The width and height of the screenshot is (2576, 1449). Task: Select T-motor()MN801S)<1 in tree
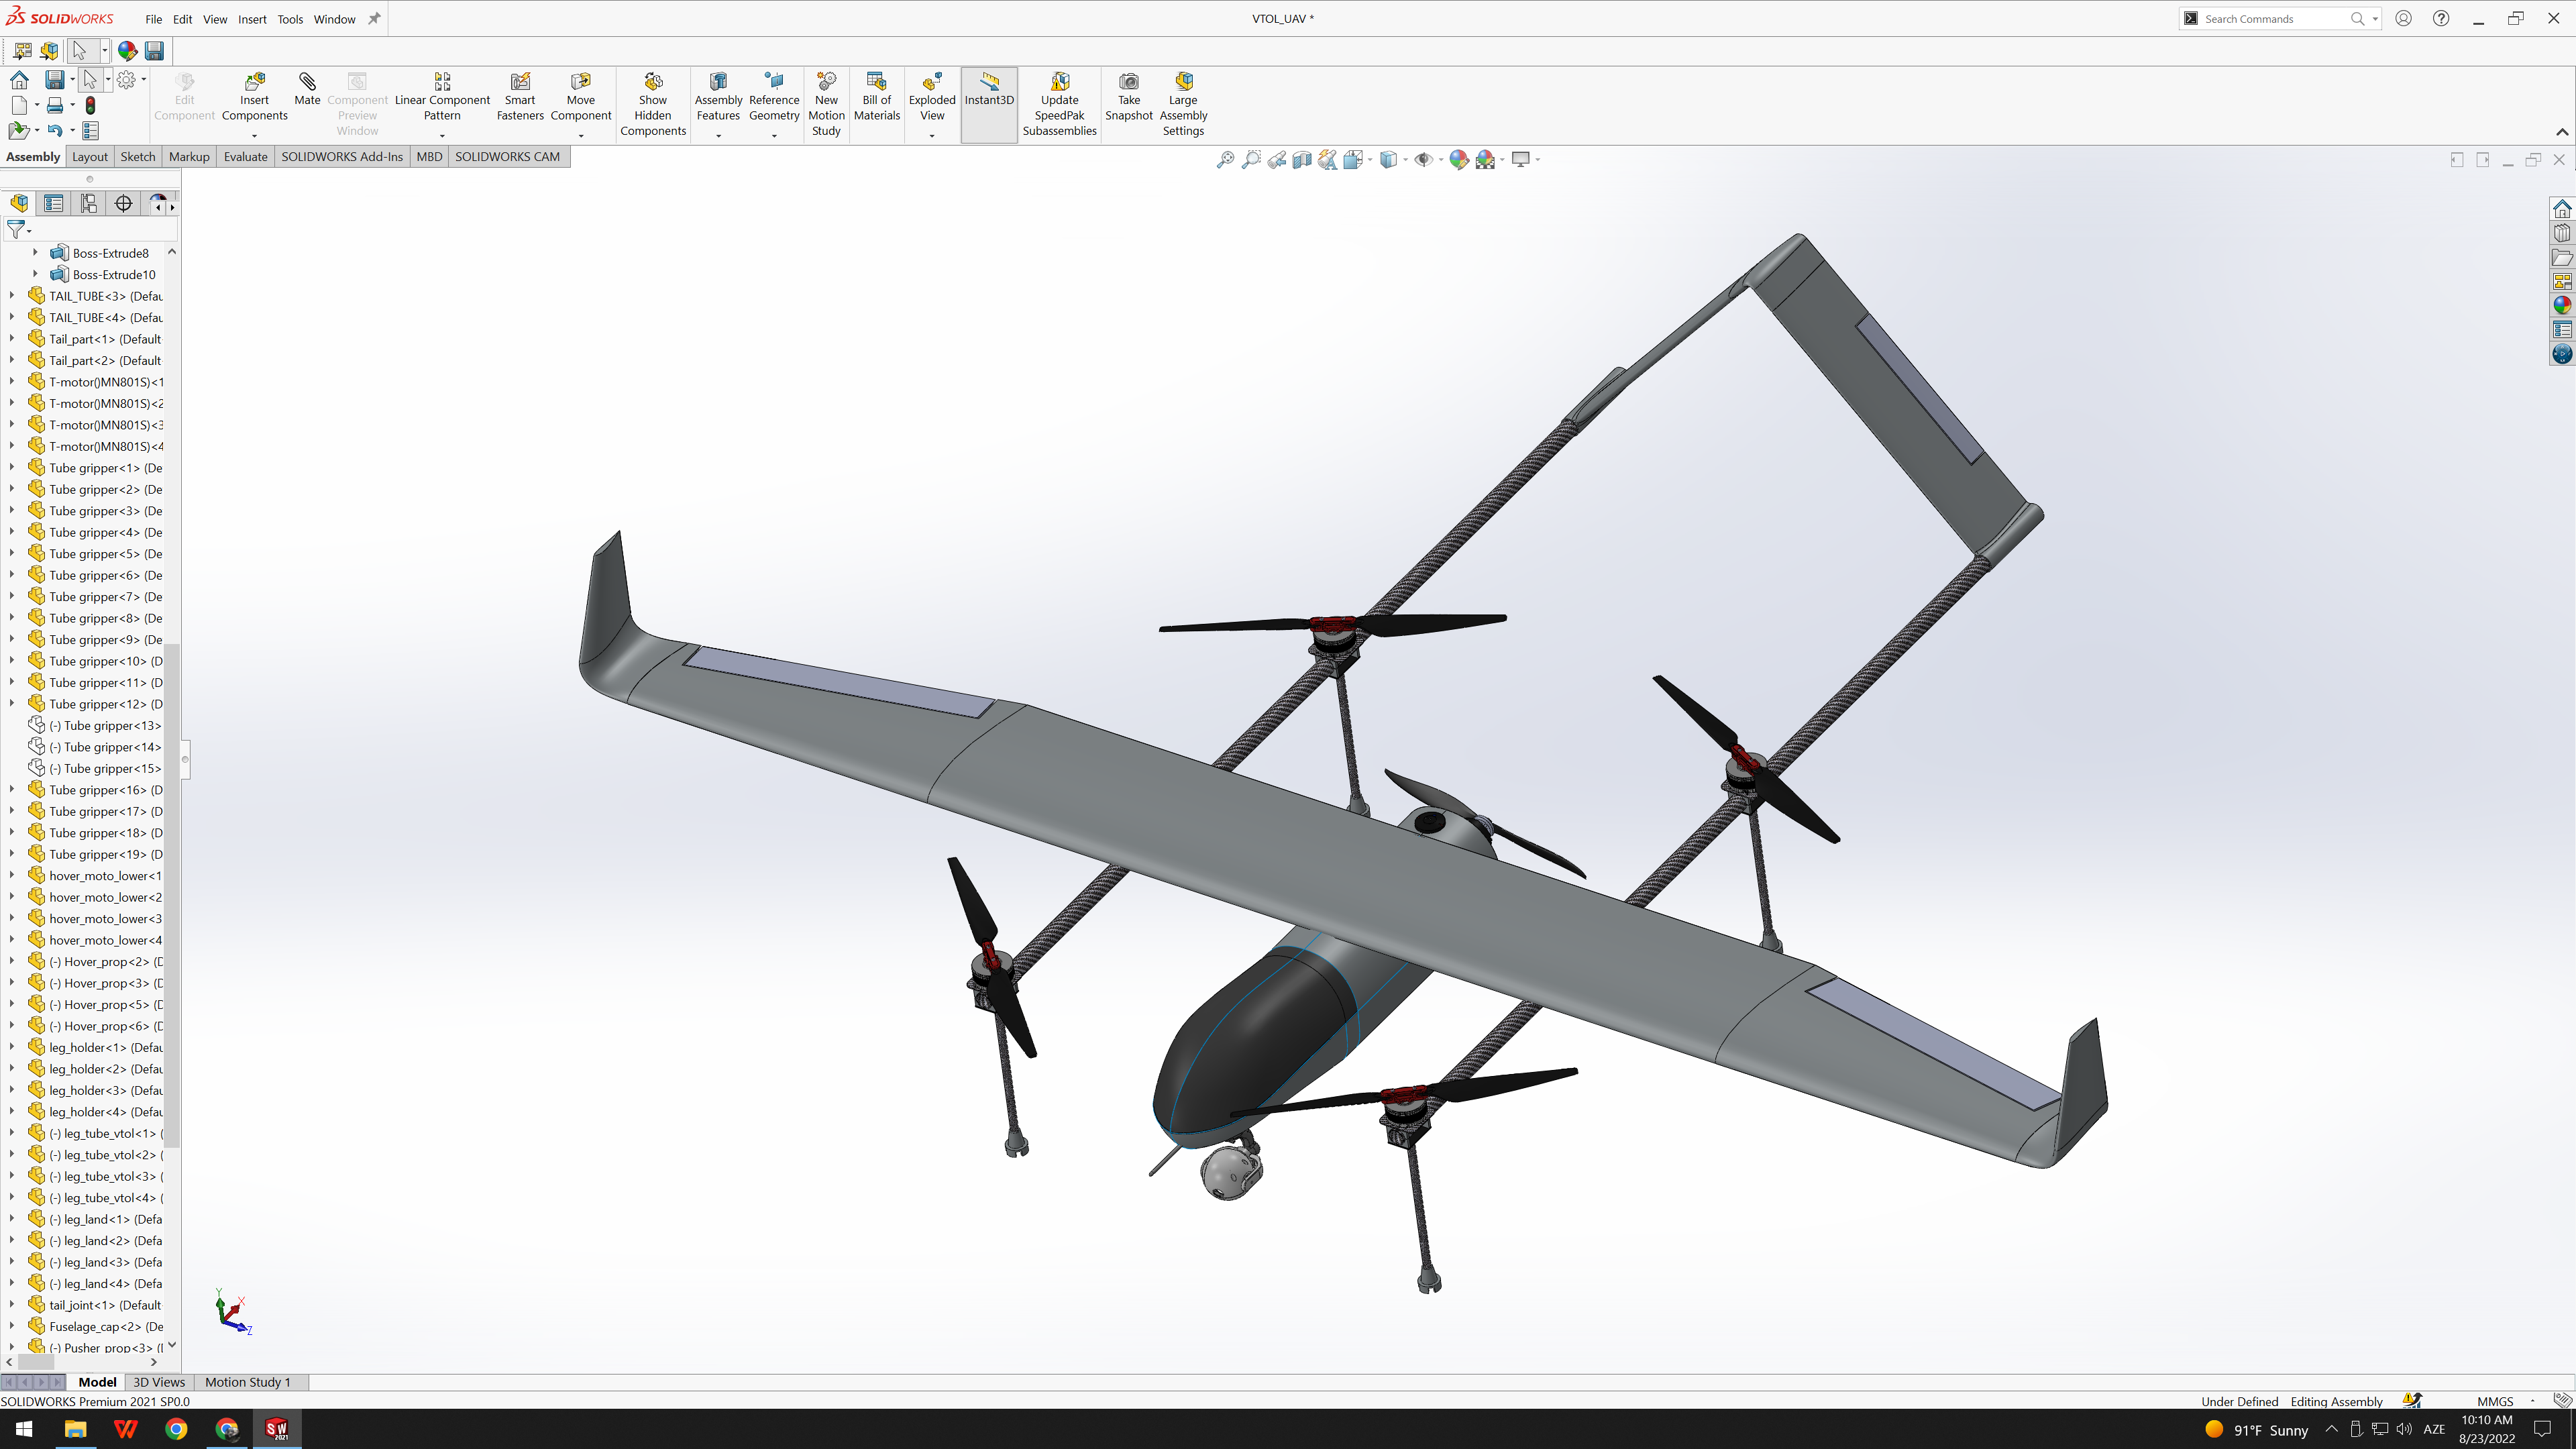coord(95,382)
